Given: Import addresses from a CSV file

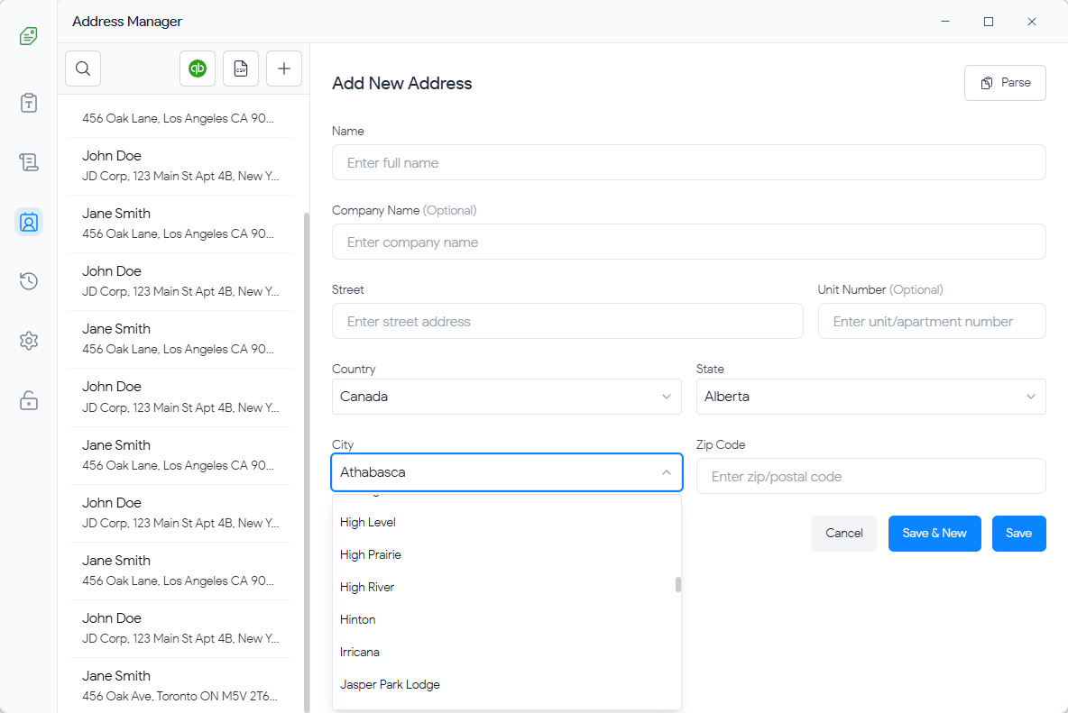Looking at the screenshot, I should click(241, 68).
